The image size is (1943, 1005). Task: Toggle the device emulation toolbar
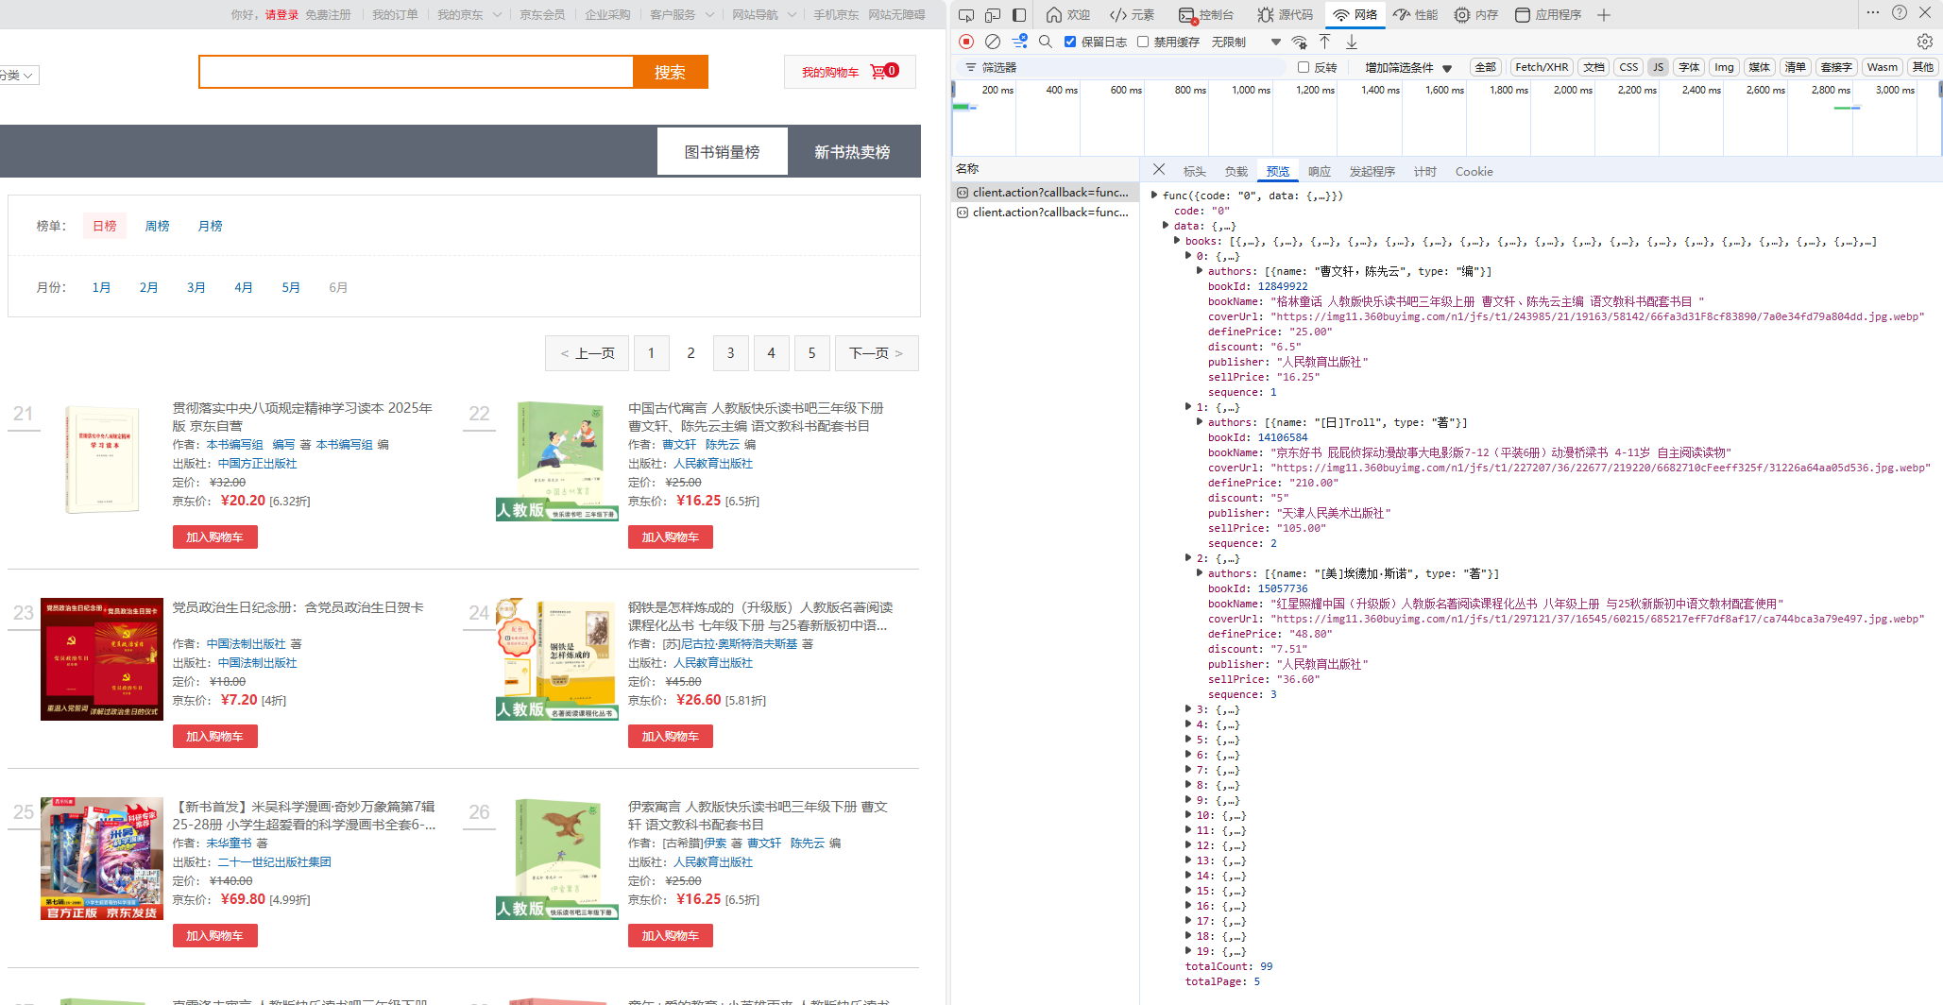pos(992,14)
